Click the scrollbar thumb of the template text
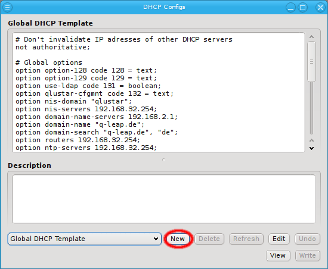Image resolution: width=328 pixels, height=269 pixels. click(311, 61)
